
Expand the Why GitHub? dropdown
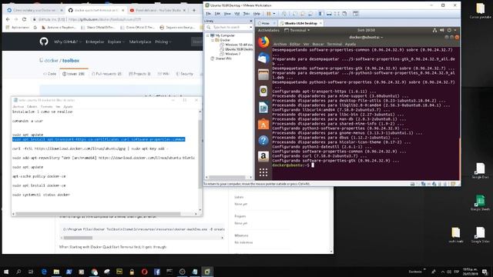pyautogui.click(x=68, y=42)
